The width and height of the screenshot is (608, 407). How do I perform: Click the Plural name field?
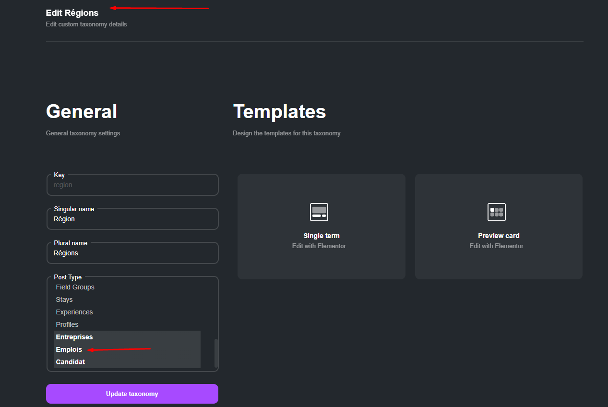click(x=132, y=252)
